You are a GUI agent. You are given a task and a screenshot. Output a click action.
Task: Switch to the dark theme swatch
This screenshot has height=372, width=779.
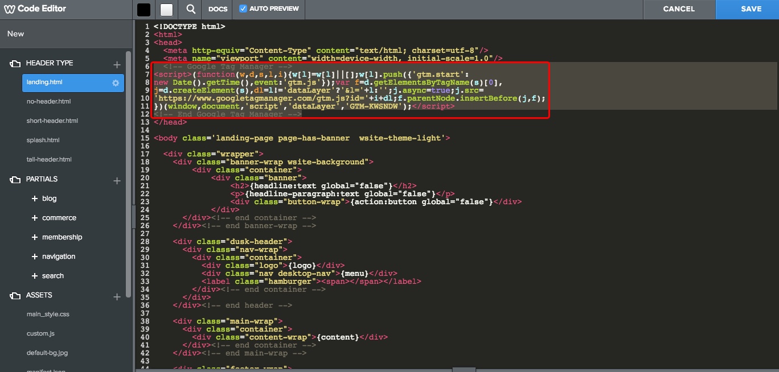[x=144, y=9]
